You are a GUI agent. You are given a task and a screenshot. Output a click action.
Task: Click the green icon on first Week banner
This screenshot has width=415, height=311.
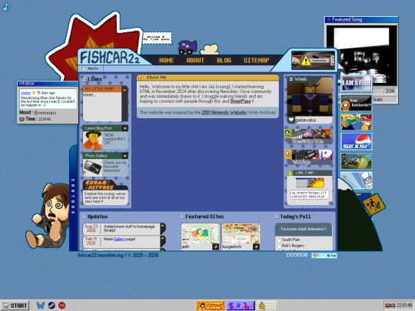point(288,134)
